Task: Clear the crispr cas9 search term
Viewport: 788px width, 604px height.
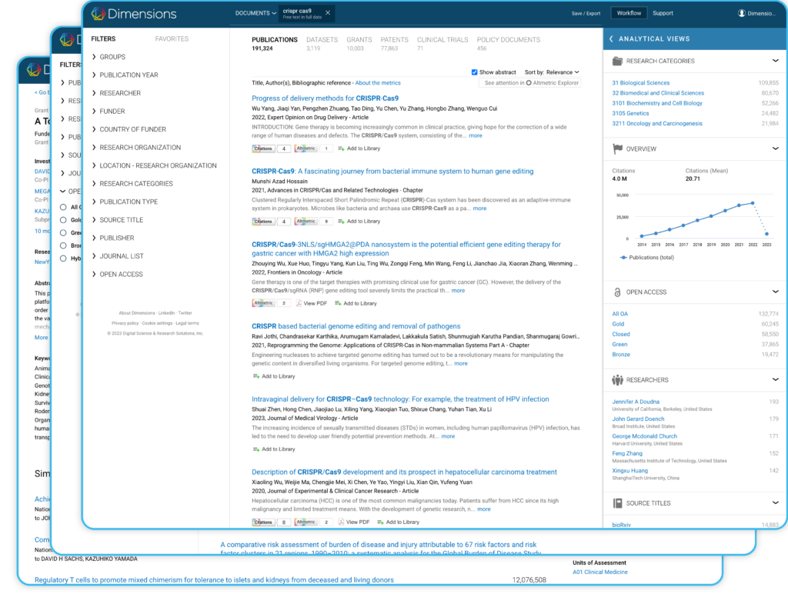Action: (x=329, y=13)
